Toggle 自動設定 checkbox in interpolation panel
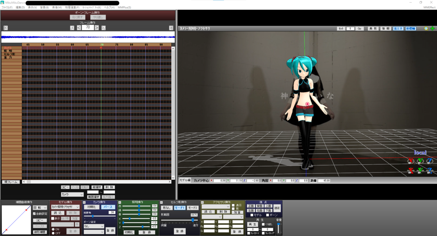This screenshot has width=437, height=236. coord(34,214)
